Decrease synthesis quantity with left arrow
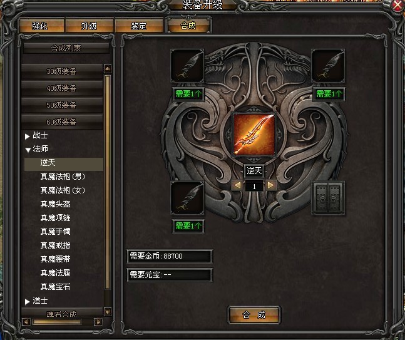The height and width of the screenshot is (340, 405). 238,185
